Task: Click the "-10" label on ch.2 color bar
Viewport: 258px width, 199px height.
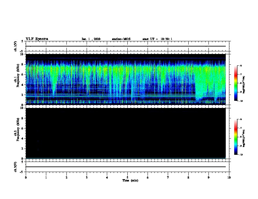Action: pyautogui.click(x=241, y=155)
